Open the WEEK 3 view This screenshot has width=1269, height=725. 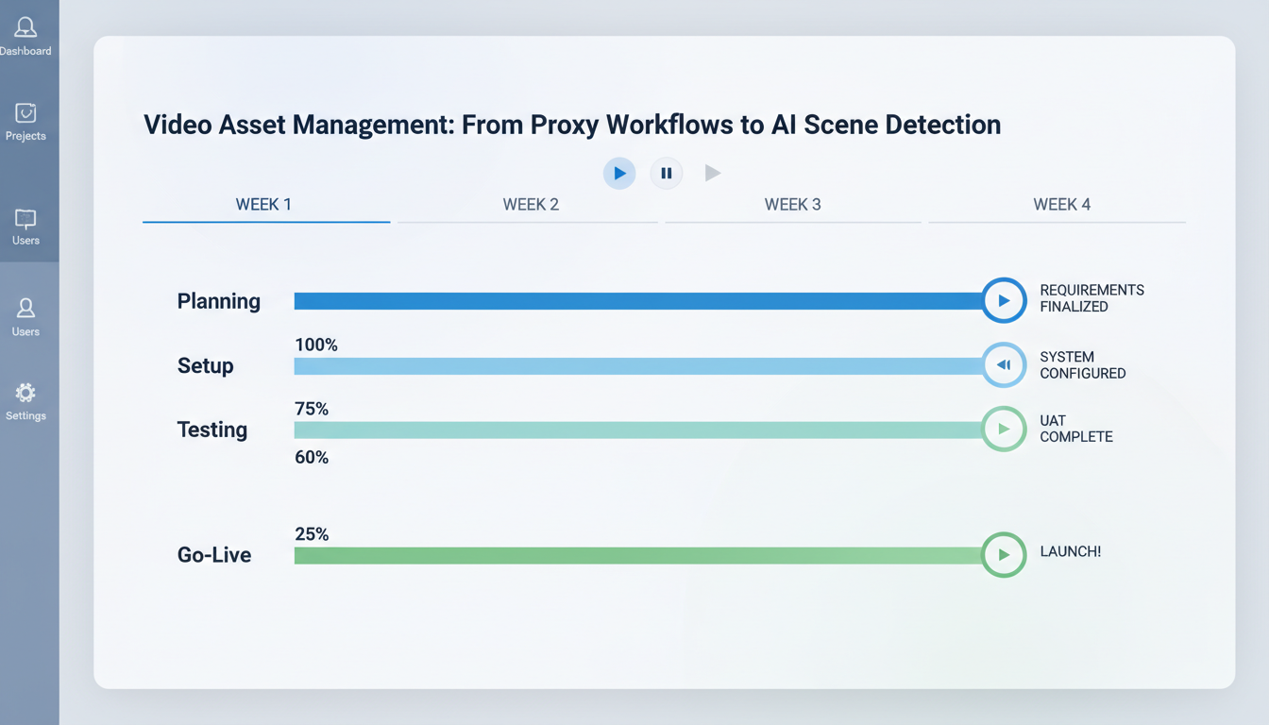click(793, 204)
